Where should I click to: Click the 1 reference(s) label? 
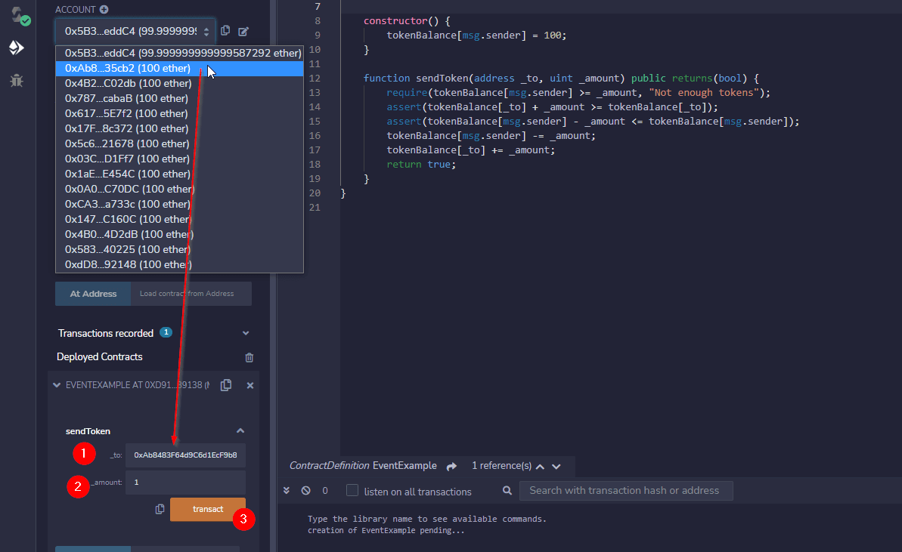[x=501, y=466]
